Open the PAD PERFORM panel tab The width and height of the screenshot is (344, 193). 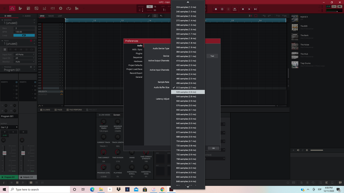[x=74, y=110]
